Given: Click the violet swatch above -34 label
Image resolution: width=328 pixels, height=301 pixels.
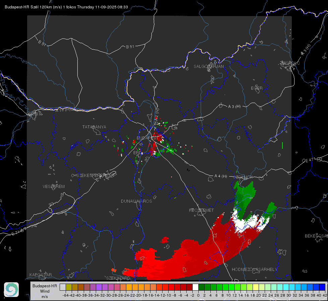Looking at the screenshot, I should pyautogui.click(x=99, y=287).
